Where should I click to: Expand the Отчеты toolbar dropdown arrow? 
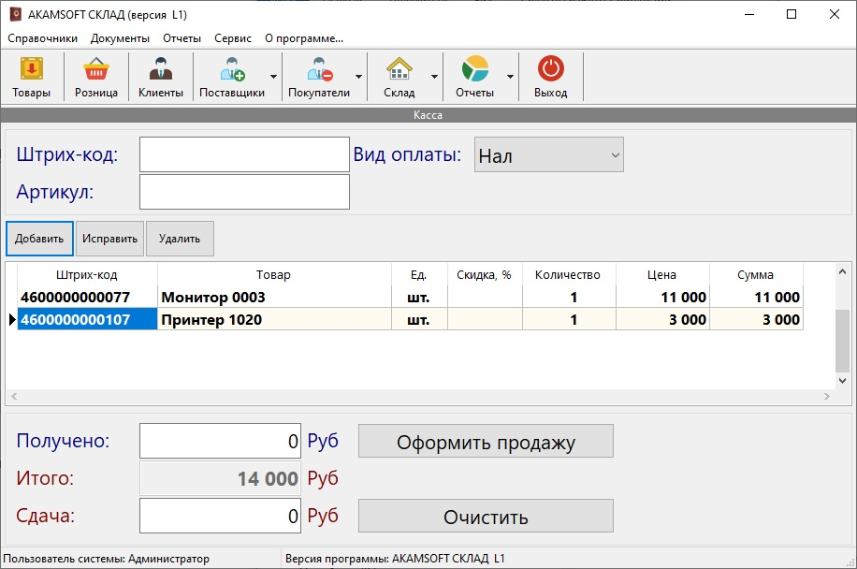510,77
